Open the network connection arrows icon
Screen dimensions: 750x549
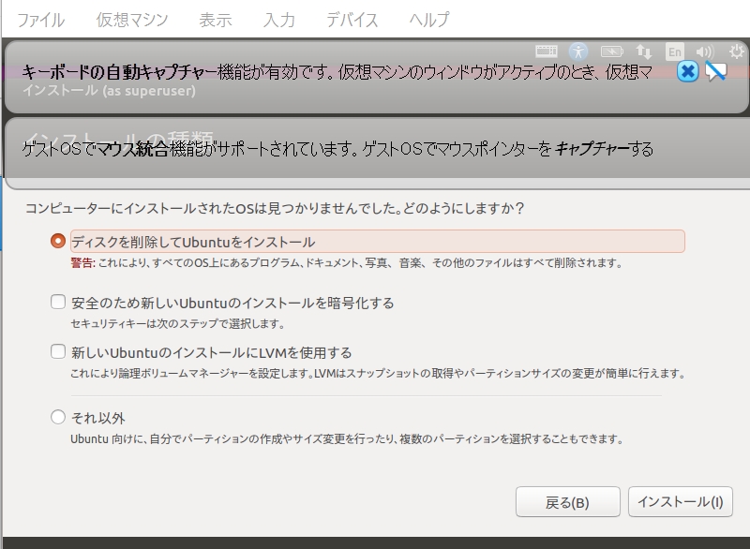(x=643, y=52)
